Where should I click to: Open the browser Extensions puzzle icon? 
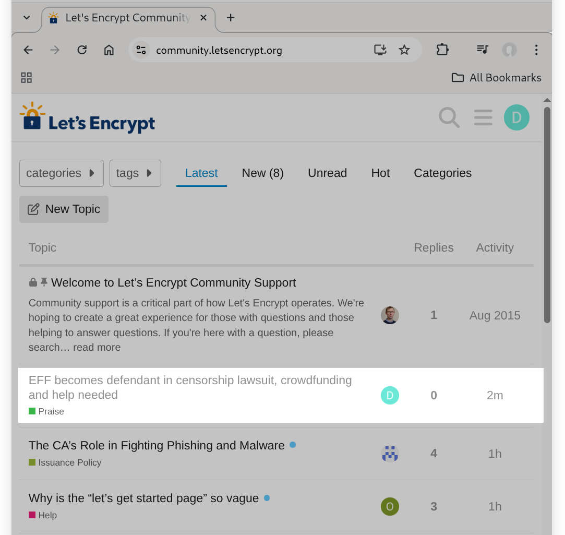(x=442, y=50)
